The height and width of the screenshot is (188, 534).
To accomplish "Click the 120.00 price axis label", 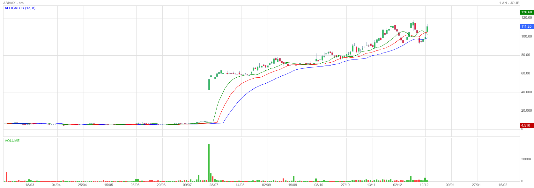I will click(527, 18).
